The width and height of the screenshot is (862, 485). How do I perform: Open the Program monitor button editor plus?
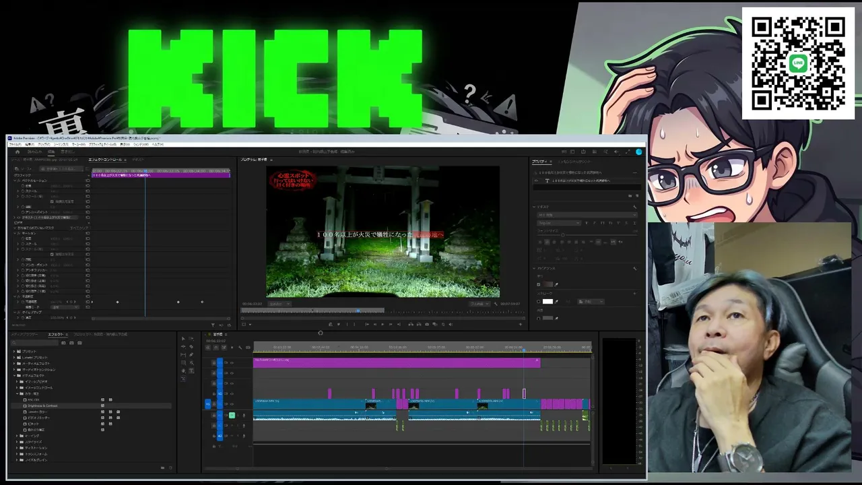tap(520, 324)
